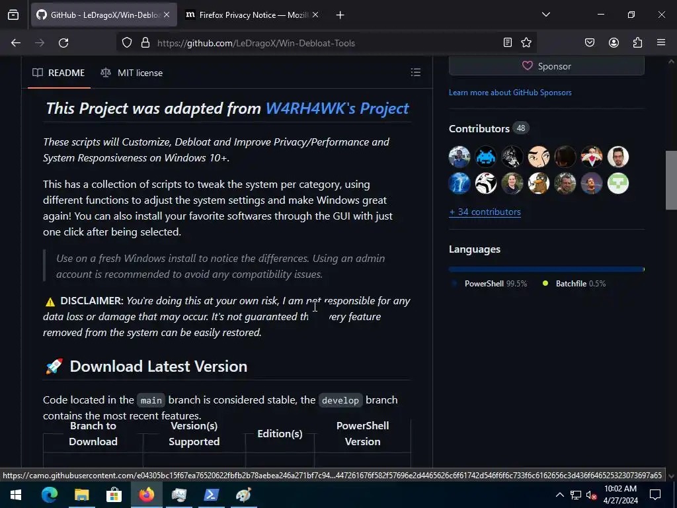Go forward using the forward arrow

pyautogui.click(x=40, y=43)
